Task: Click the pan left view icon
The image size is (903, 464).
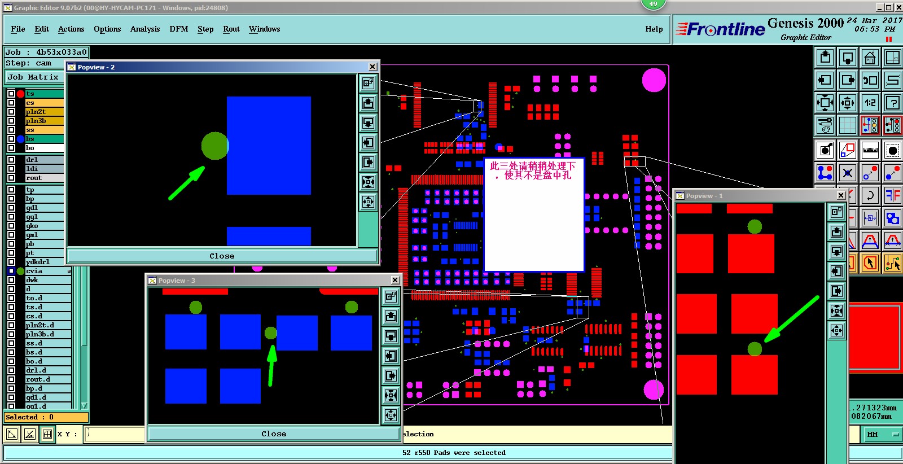Action: (825, 80)
